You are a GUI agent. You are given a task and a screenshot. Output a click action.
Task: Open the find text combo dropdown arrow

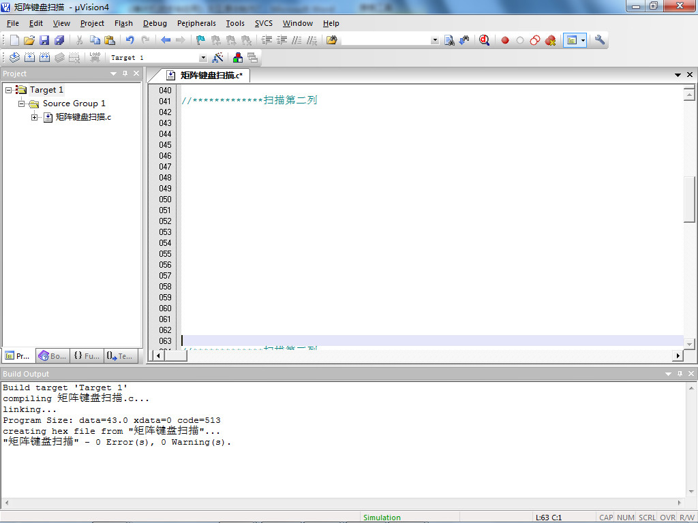[435, 40]
